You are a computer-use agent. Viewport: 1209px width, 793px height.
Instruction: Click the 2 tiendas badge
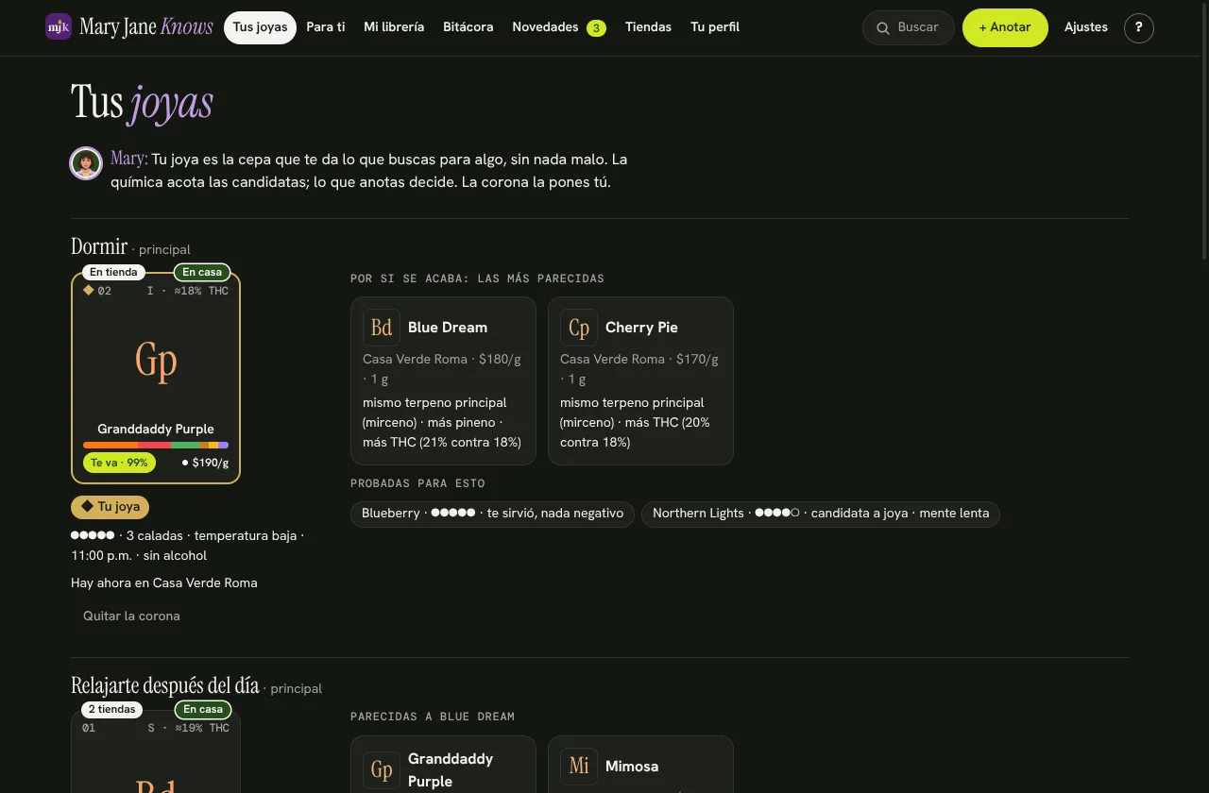(112, 709)
